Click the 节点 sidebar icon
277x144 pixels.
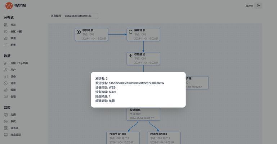6,25
